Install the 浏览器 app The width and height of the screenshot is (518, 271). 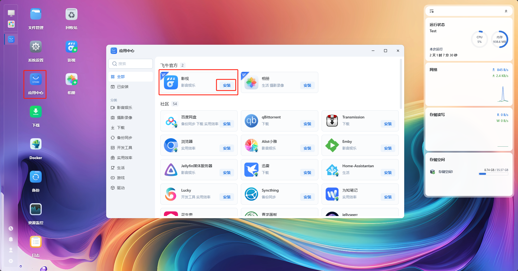point(227,148)
